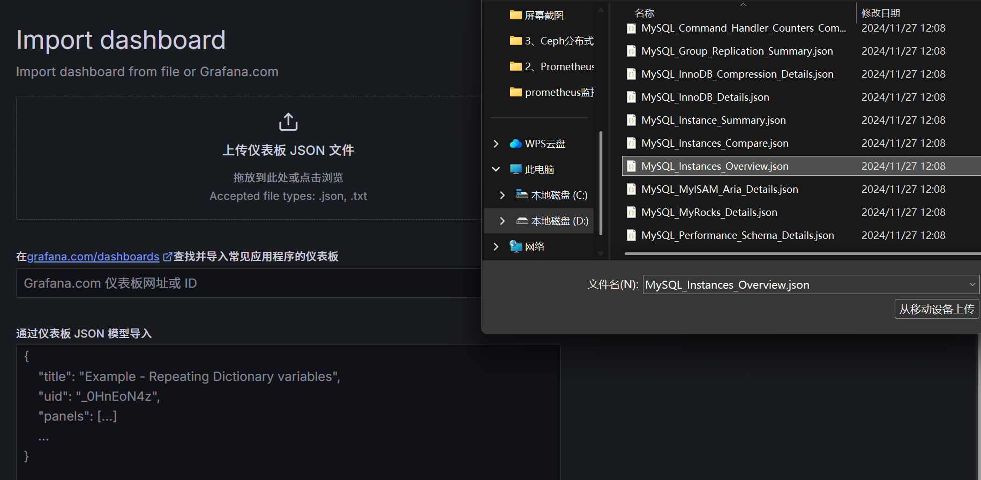Click the 网络 network icon

coord(516,246)
